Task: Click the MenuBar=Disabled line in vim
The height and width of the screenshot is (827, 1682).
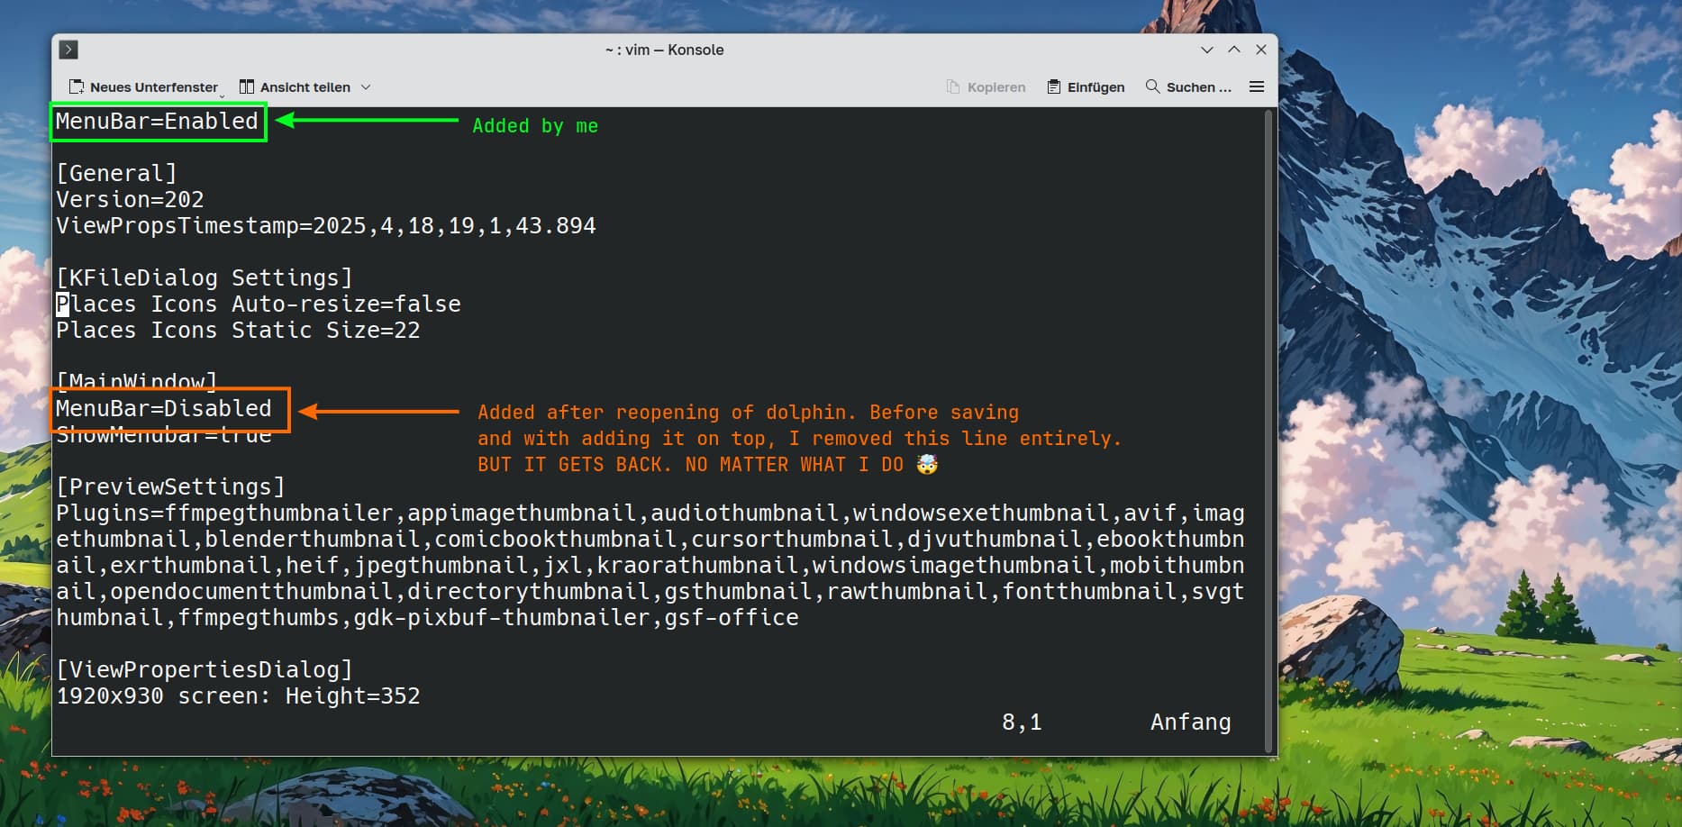Action: 163,409
